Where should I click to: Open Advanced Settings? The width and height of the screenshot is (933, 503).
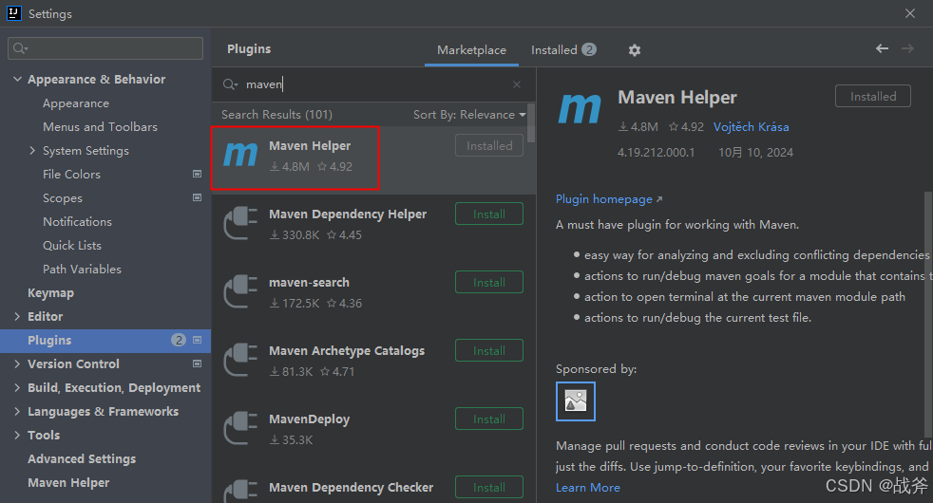(82, 459)
